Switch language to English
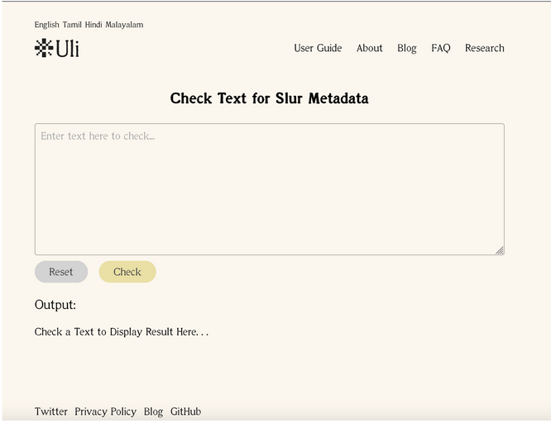Image resolution: width=551 pixels, height=423 pixels. 46,25
